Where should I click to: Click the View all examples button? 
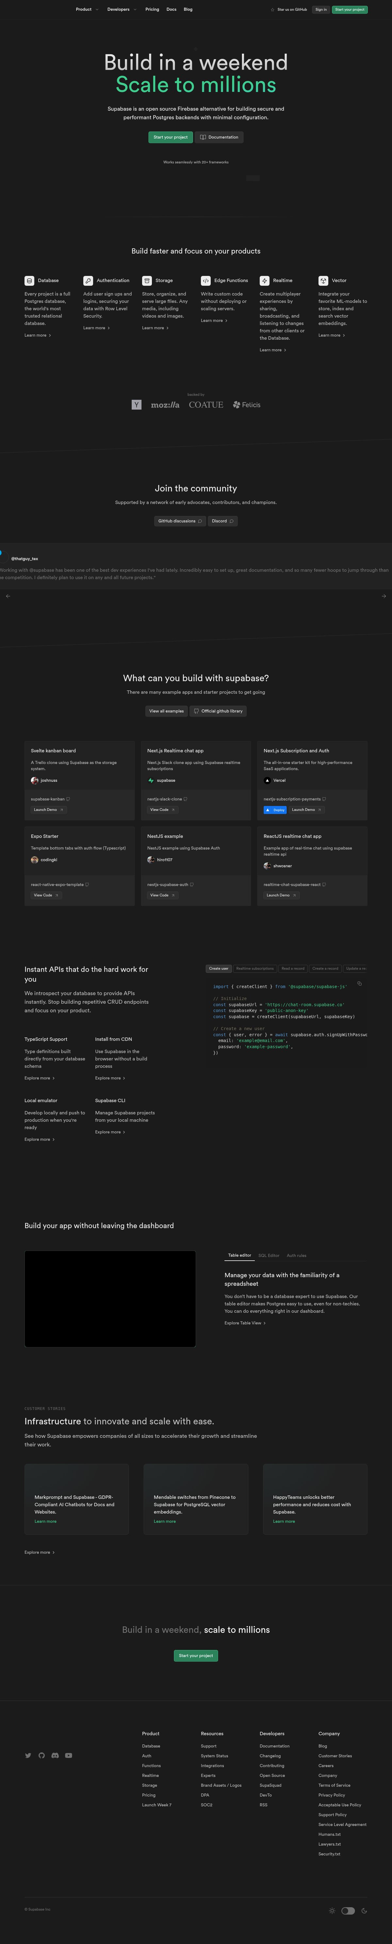click(167, 711)
